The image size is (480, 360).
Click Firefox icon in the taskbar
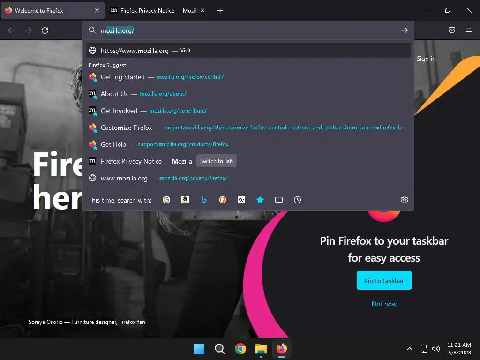(282, 349)
